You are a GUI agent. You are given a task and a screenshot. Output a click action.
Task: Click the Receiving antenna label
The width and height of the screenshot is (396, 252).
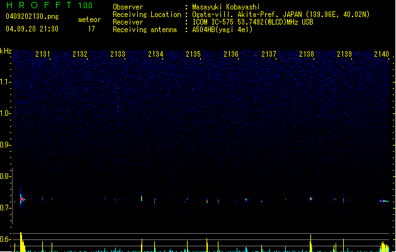click(x=145, y=30)
